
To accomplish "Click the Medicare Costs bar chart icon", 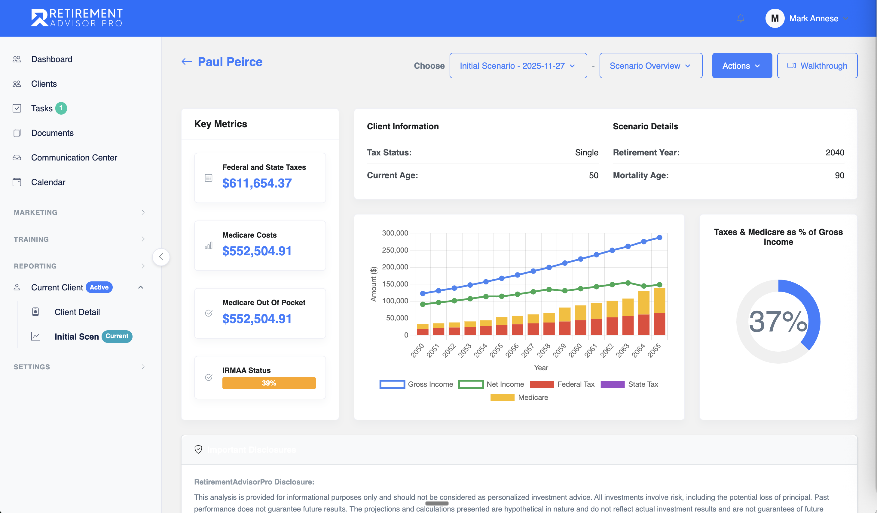I will click(209, 246).
